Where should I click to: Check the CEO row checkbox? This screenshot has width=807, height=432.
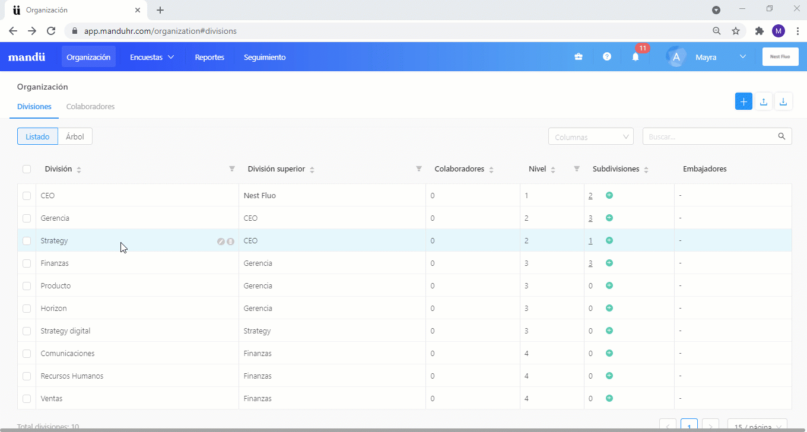click(x=27, y=196)
